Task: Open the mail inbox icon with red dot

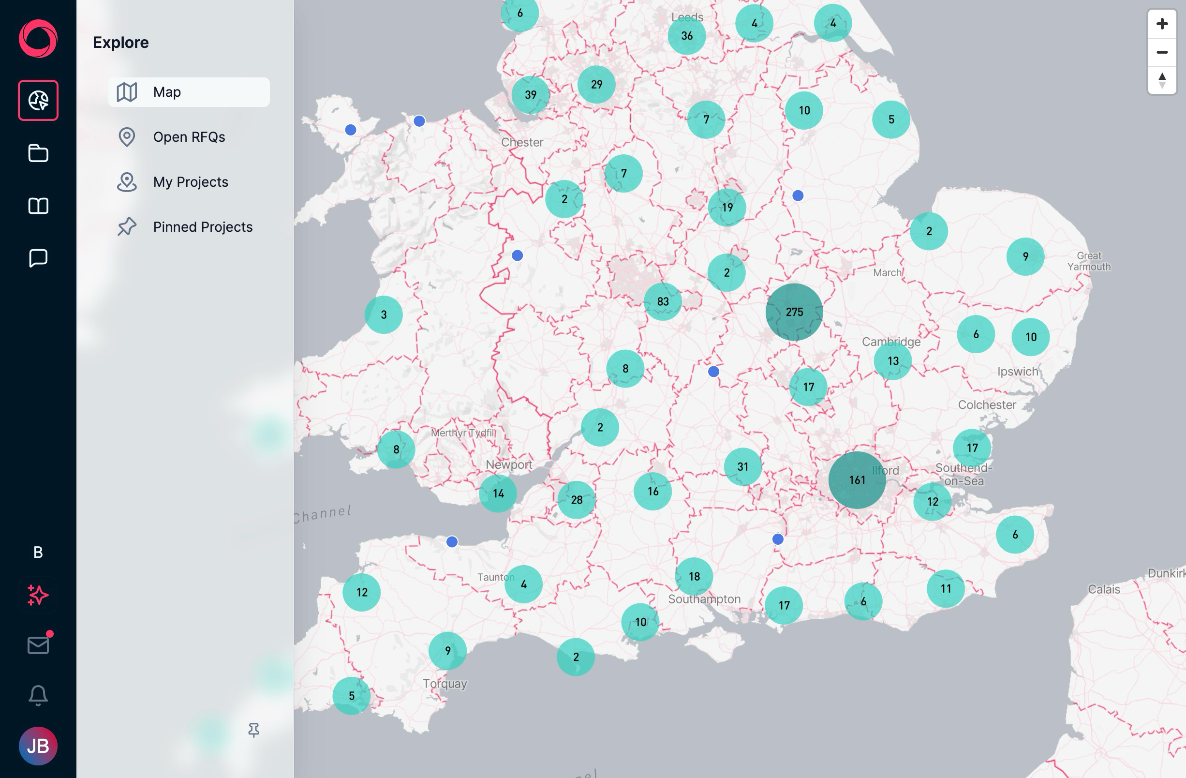Action: click(38, 645)
